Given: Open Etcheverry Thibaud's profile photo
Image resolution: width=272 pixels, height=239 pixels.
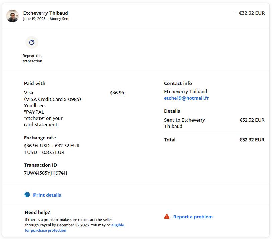Looking at the screenshot, I should click(13, 16).
